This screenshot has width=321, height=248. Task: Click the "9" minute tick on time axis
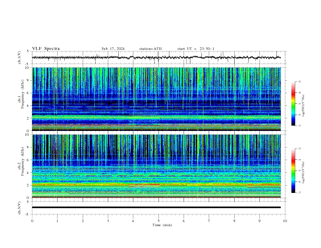coord(259,221)
